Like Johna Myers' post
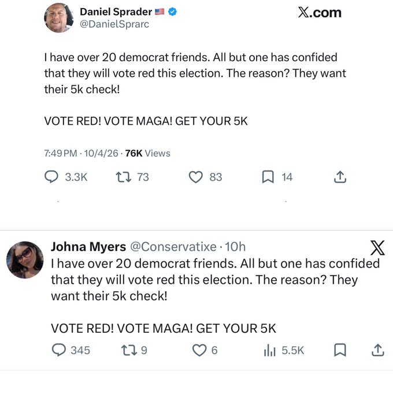 [x=199, y=350]
